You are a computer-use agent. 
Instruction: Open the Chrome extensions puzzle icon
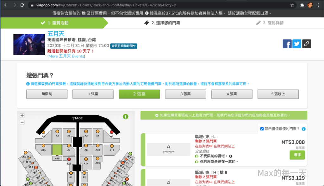302,5
